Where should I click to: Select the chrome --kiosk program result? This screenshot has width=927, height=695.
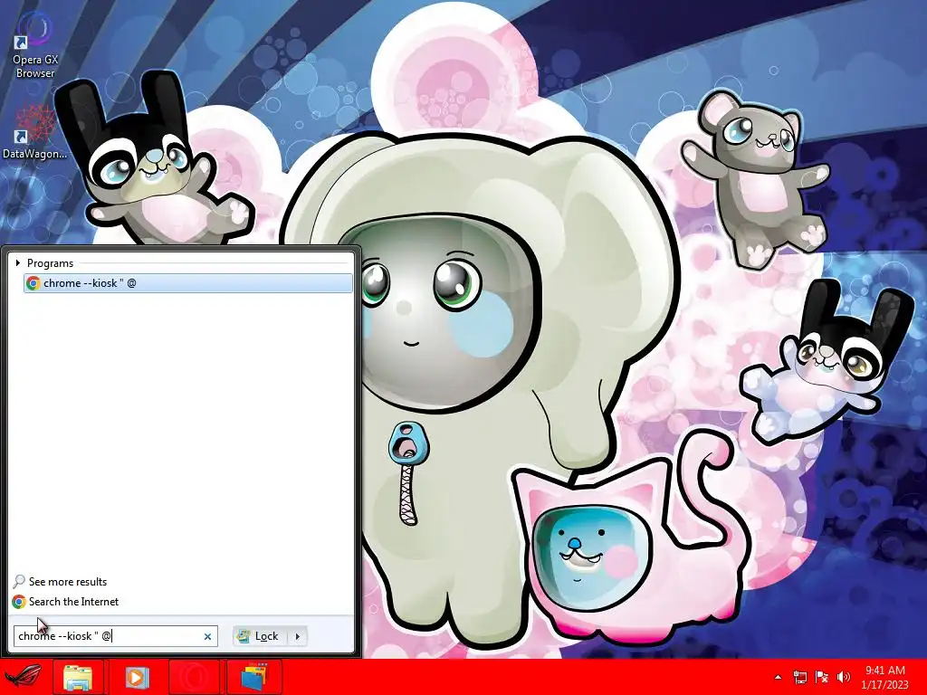[188, 283]
